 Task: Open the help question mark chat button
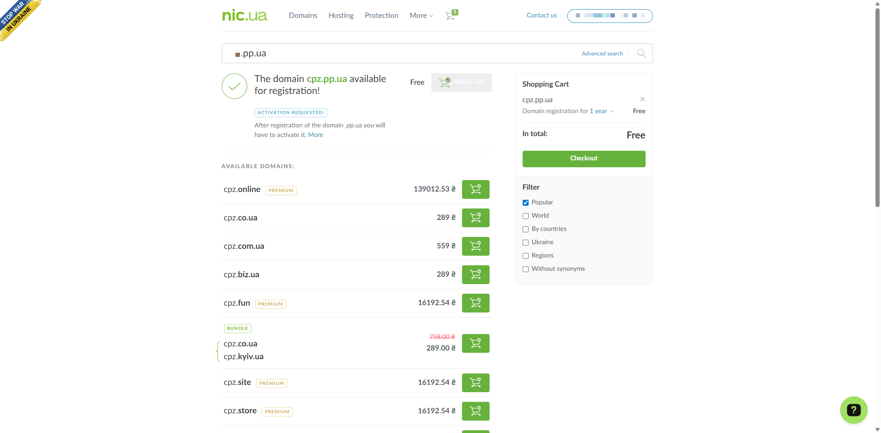click(x=853, y=410)
